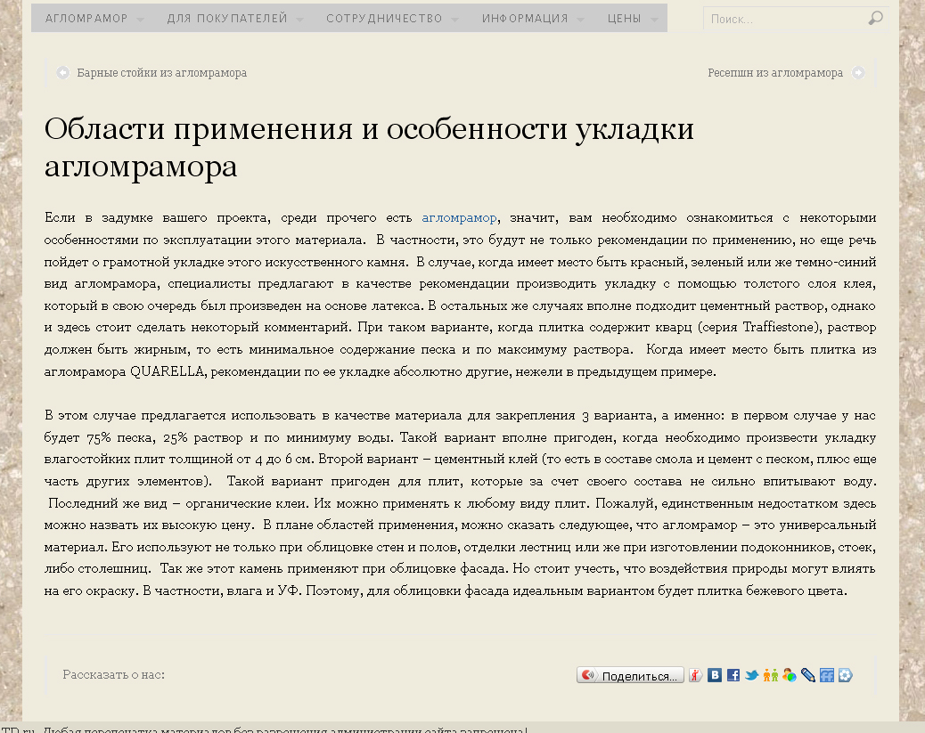Open the Сотрудничество menu
Image resolution: width=925 pixels, height=733 pixels.
pos(384,19)
